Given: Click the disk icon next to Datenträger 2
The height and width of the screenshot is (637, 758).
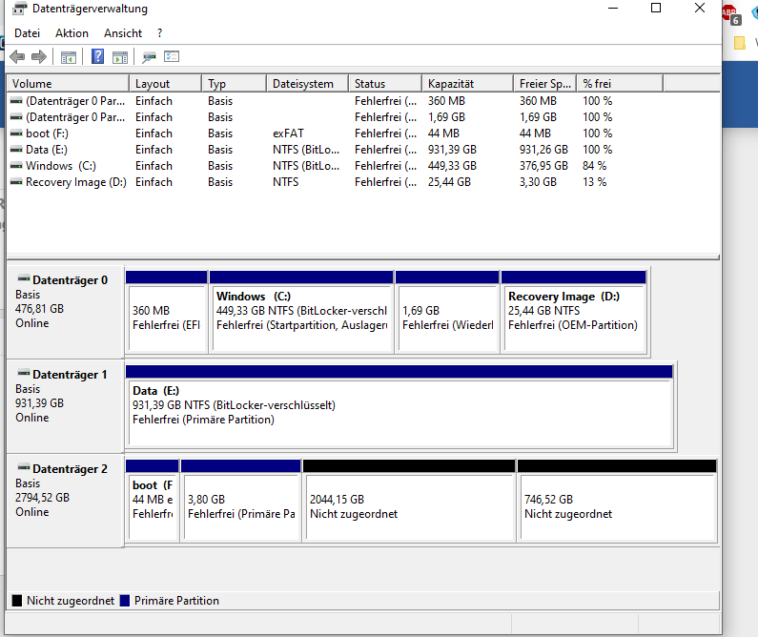Looking at the screenshot, I should (x=24, y=467).
